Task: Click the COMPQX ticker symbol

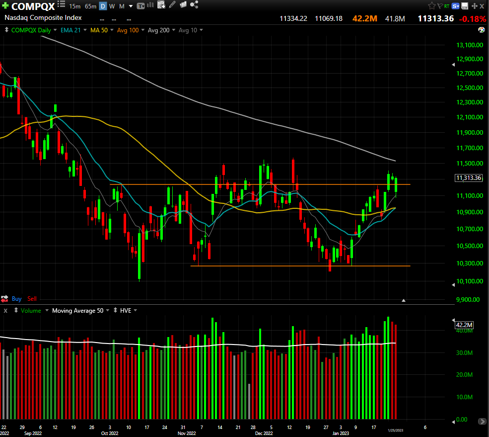Action: click(33, 6)
